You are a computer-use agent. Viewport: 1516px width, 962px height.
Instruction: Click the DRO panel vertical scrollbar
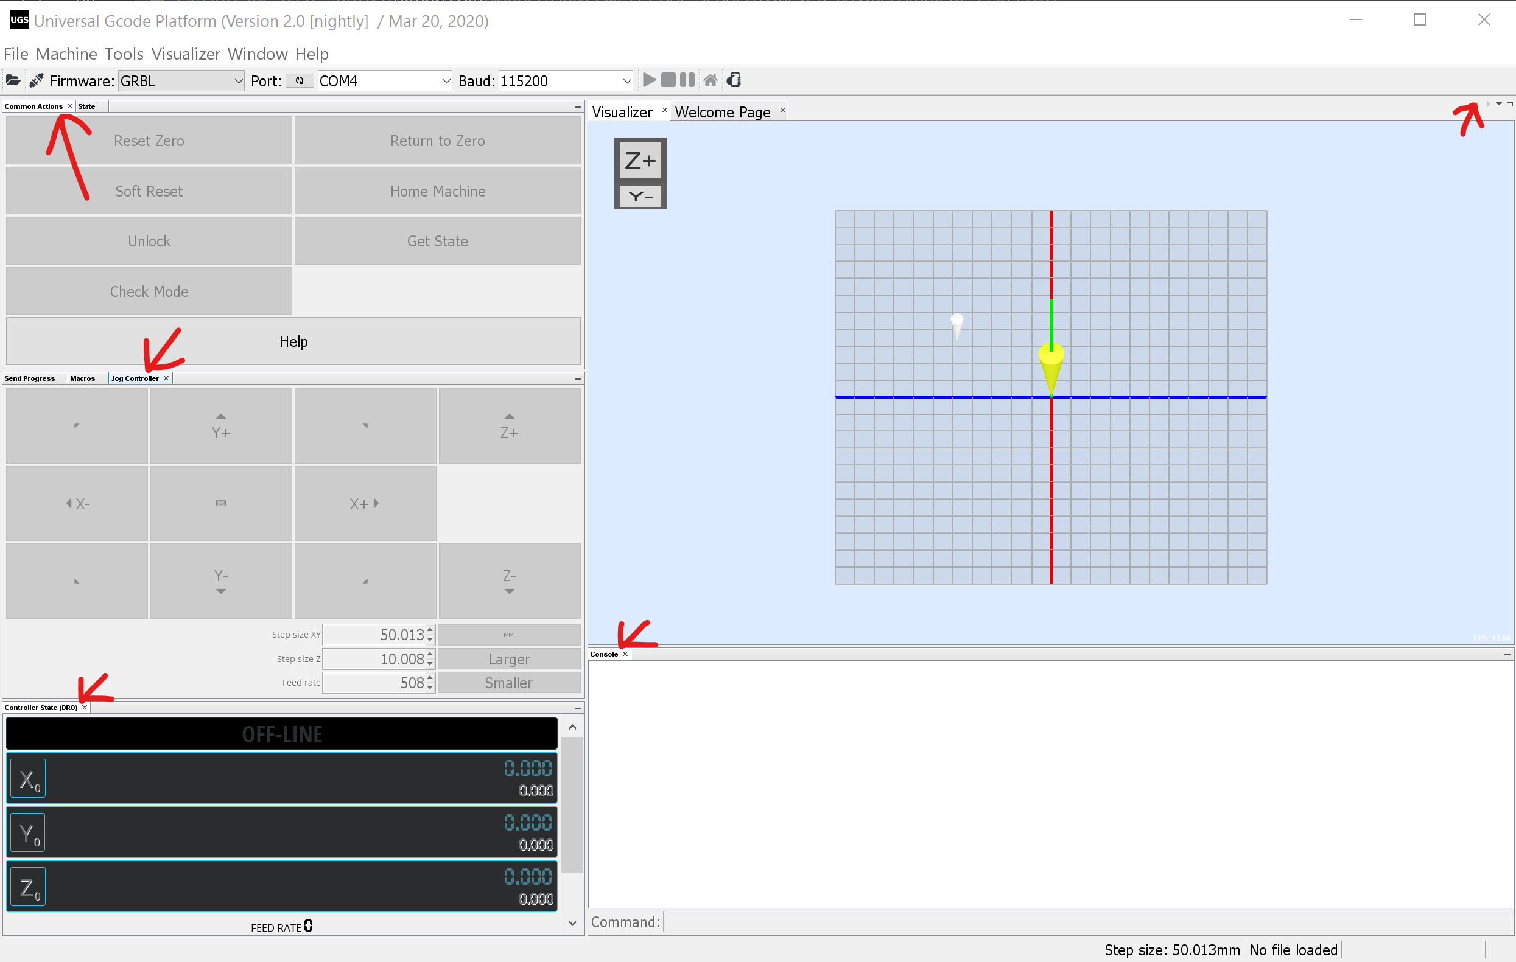point(572,806)
